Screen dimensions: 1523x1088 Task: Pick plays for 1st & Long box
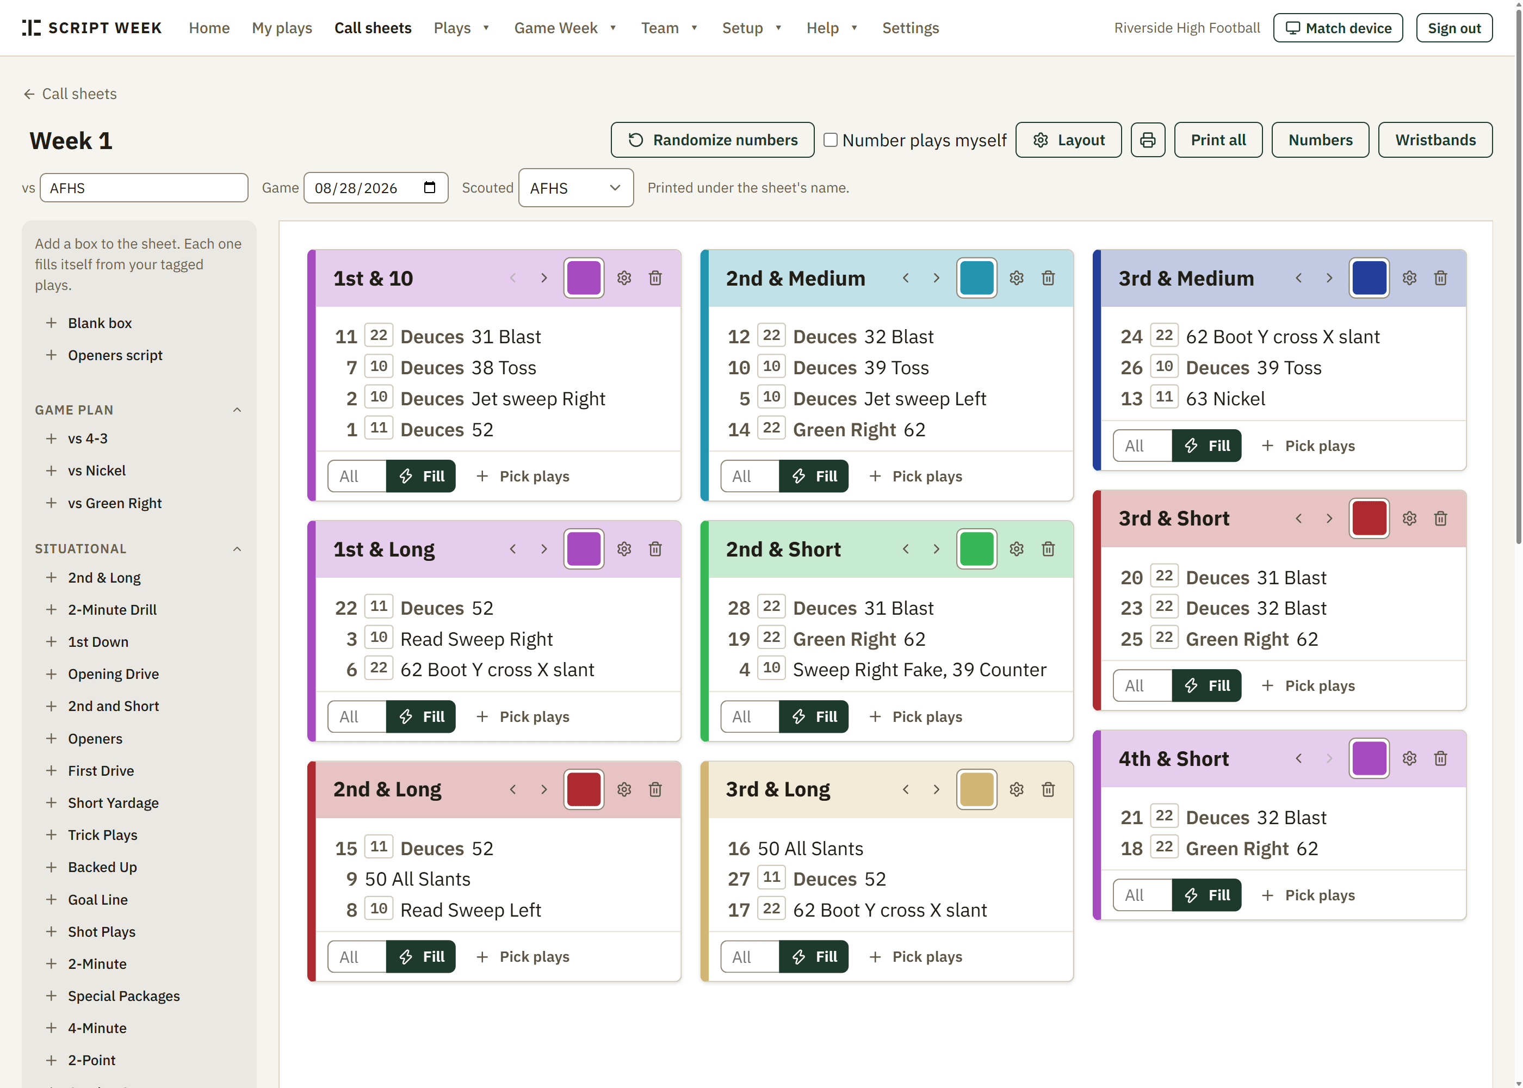pyautogui.click(x=523, y=717)
